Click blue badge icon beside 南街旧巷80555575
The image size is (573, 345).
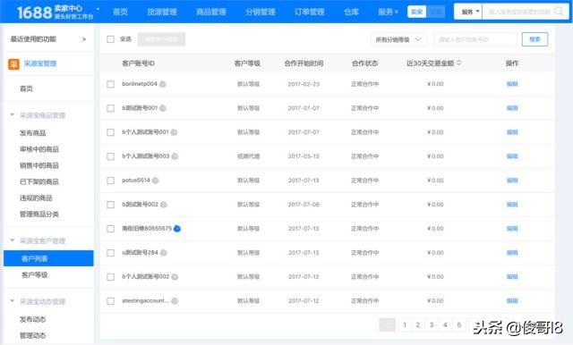tap(177, 229)
